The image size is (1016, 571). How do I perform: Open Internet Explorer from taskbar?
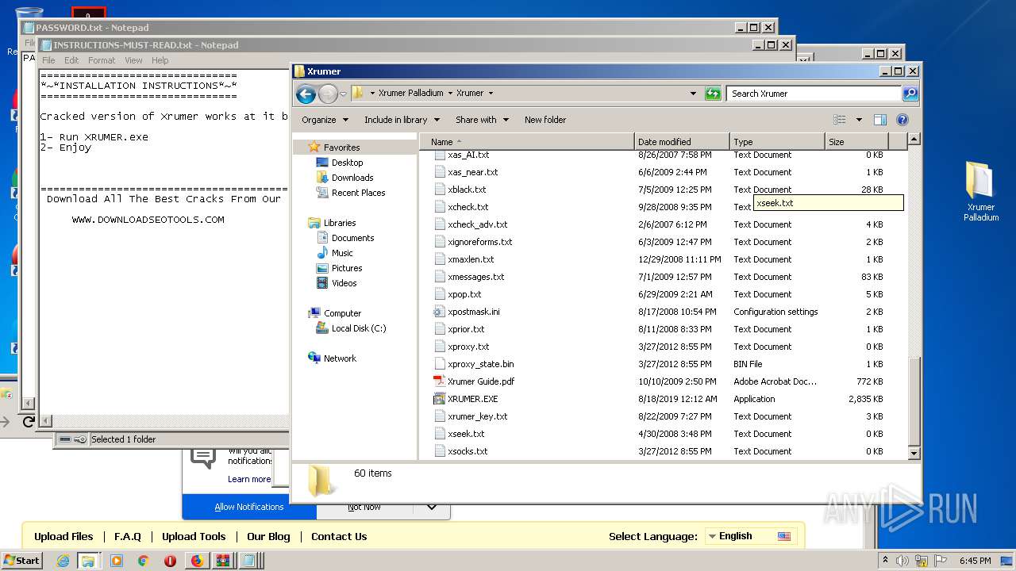[63, 561]
